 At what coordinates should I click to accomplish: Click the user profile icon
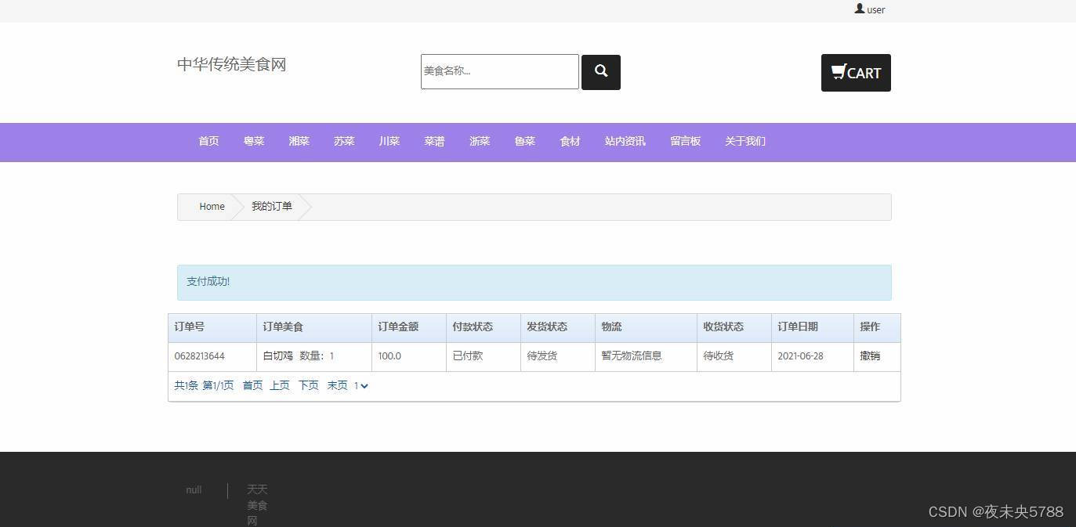(860, 9)
